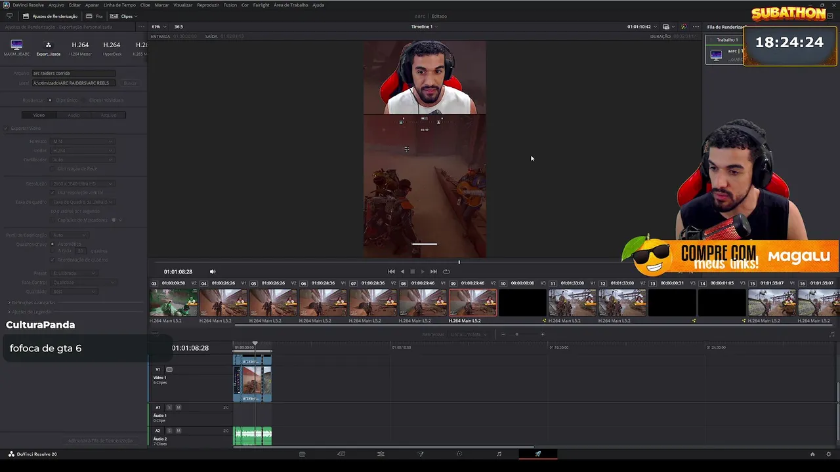Open the Edit page icon

point(381,454)
